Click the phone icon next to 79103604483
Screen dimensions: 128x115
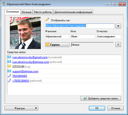tap(9, 76)
